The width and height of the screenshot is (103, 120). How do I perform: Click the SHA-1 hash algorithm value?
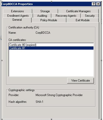[39, 102]
